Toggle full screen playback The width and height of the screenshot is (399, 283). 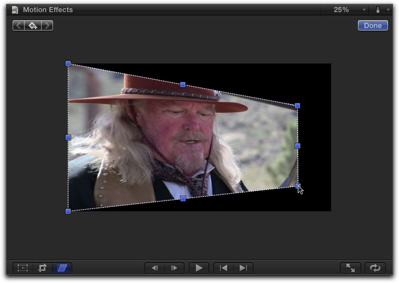coord(350,268)
